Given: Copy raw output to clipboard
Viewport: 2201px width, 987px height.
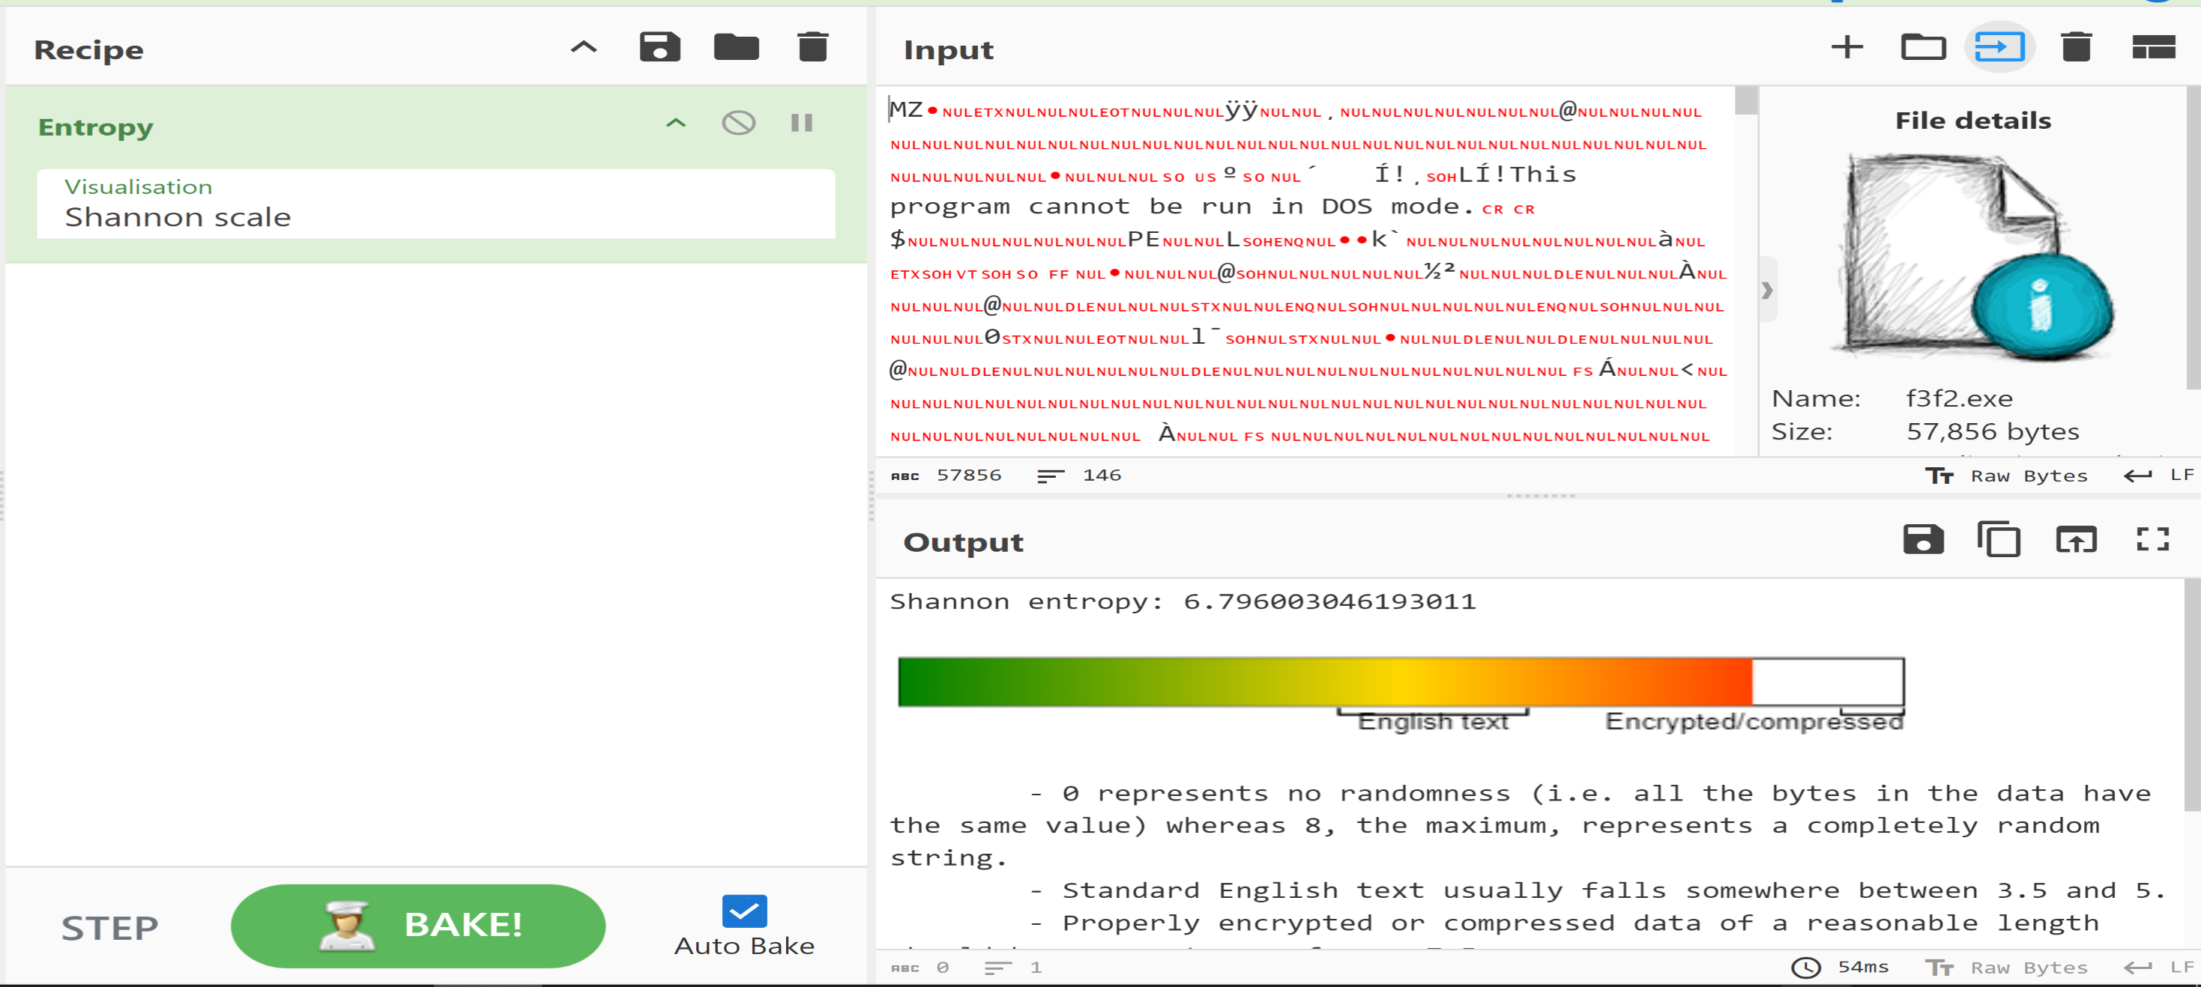Looking at the screenshot, I should point(1999,540).
